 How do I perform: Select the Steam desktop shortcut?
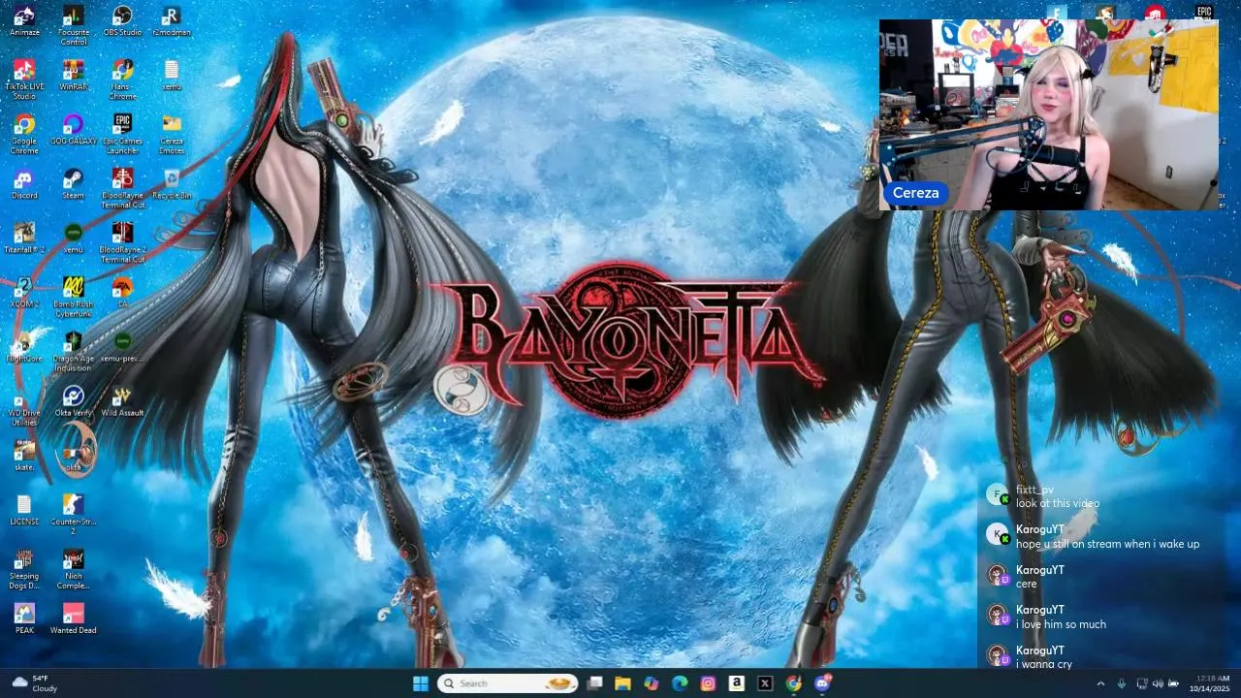pyautogui.click(x=73, y=184)
